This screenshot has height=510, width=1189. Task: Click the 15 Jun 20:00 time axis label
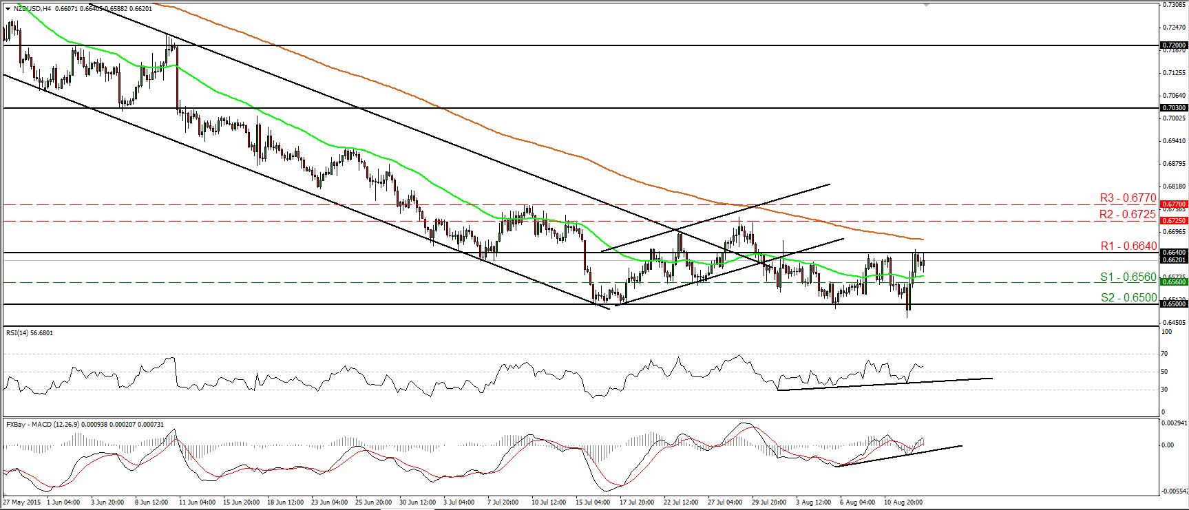coord(242,502)
